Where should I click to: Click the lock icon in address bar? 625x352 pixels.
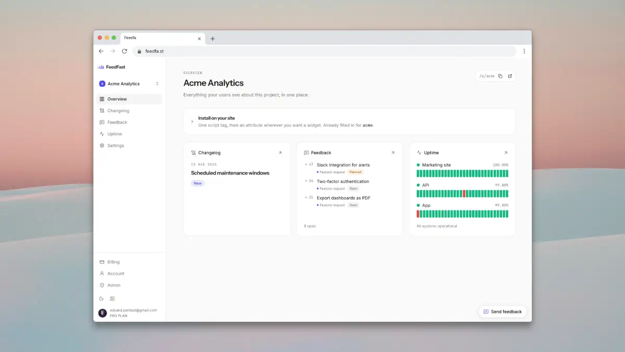pos(139,51)
